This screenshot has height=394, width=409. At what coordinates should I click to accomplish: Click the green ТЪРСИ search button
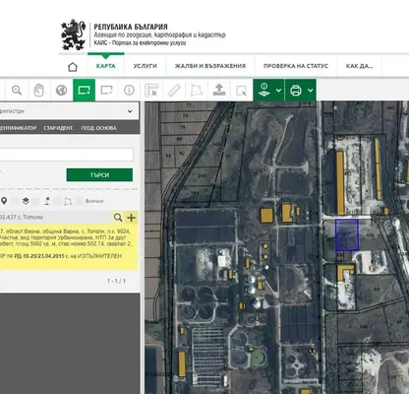tap(99, 175)
